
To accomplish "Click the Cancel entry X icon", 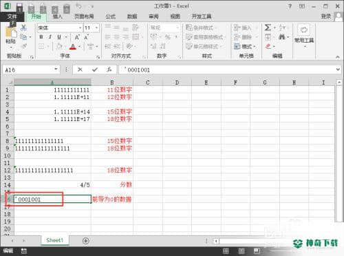I will click(80, 70).
